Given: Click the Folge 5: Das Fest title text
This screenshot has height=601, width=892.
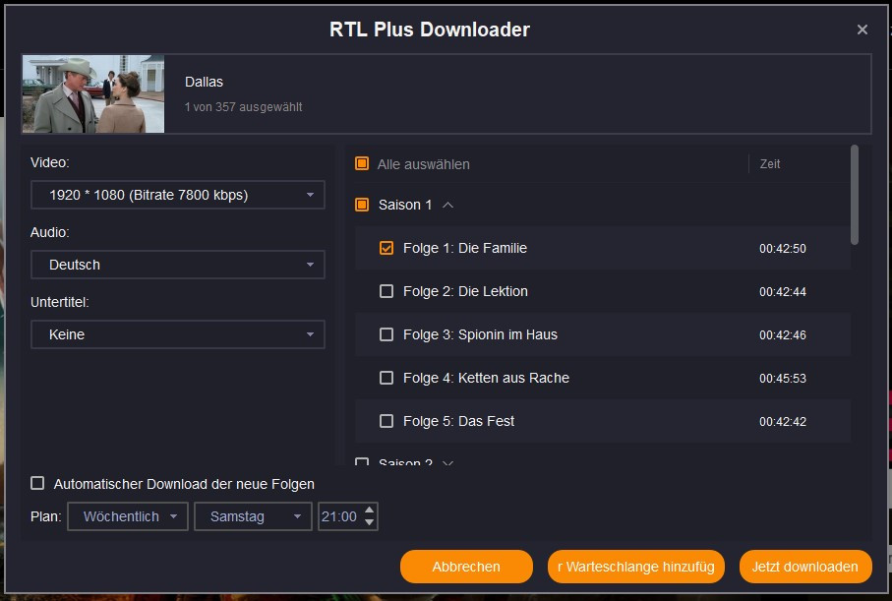Looking at the screenshot, I should tap(458, 421).
